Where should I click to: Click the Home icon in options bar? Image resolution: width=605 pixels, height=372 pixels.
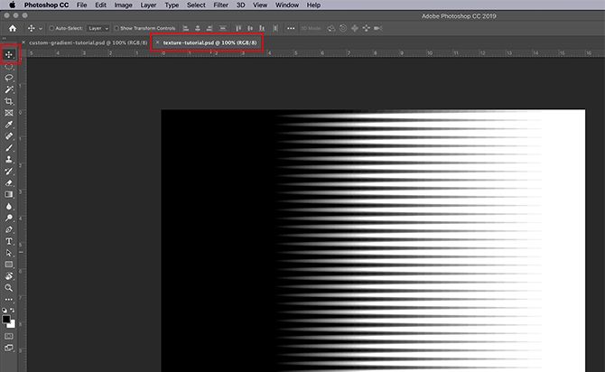coord(13,28)
